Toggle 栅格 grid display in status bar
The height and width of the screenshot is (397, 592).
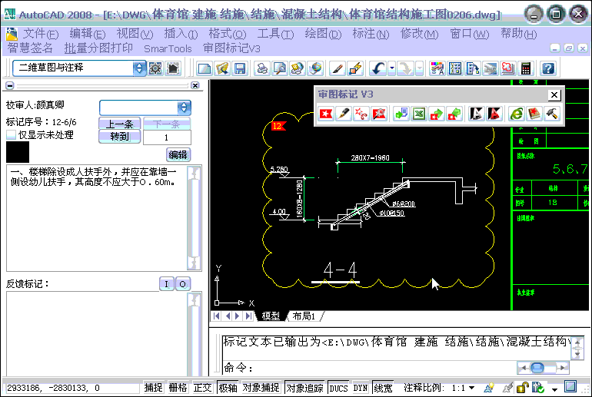(178, 388)
